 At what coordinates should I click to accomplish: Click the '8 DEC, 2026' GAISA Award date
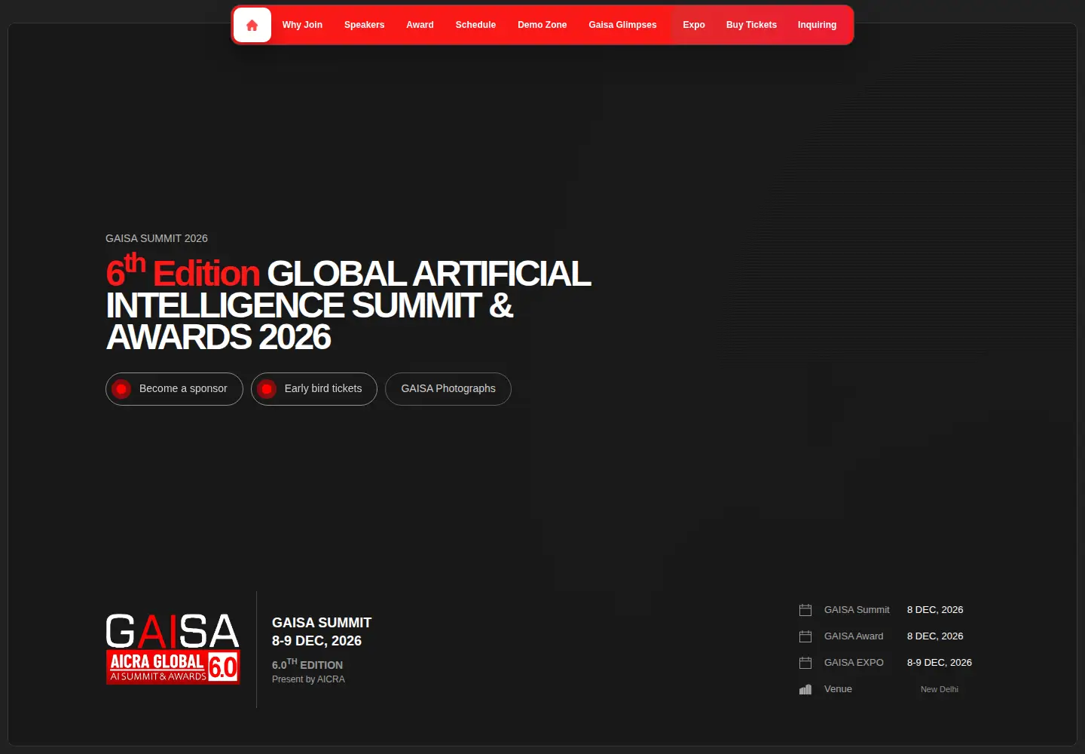point(935,636)
